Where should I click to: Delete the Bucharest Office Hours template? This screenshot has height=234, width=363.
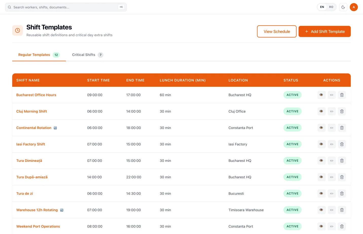(342, 95)
